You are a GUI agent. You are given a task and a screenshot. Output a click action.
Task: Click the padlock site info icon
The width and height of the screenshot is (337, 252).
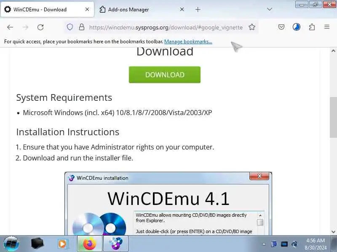pyautogui.click(x=82, y=27)
